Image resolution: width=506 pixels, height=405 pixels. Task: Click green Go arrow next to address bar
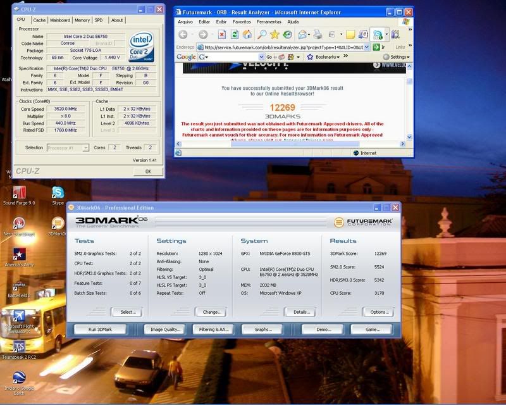tap(376, 47)
